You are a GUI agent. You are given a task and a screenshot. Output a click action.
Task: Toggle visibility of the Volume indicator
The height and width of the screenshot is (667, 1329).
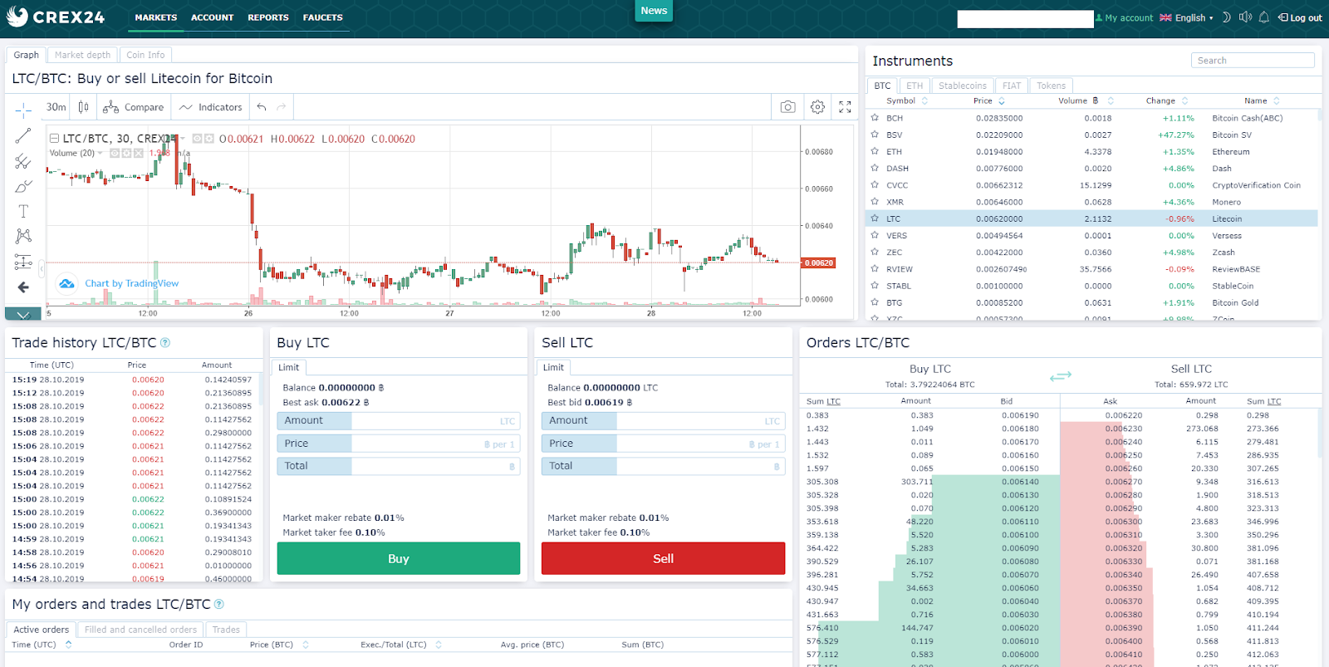pyautogui.click(x=115, y=153)
